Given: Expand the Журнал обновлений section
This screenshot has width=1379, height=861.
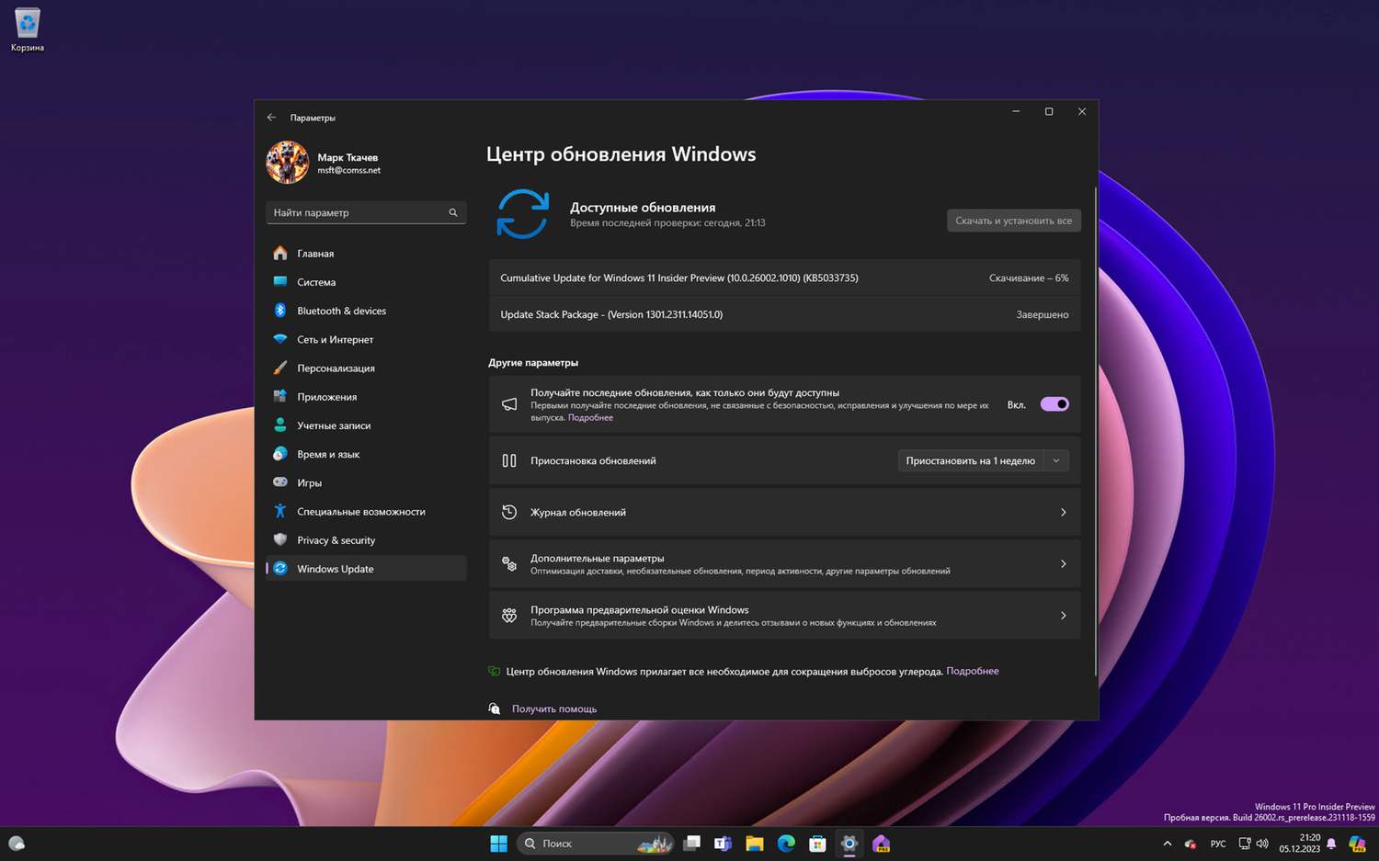Looking at the screenshot, I should pos(784,513).
